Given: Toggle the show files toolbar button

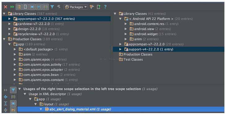Looking at the screenshot, I should [25, 7].
